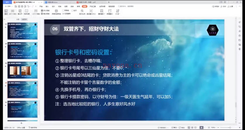This screenshot has width=245, height=130.
Task: Click the Undo arrow icon
Action: 28,6
